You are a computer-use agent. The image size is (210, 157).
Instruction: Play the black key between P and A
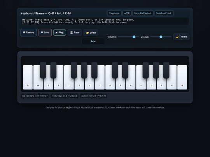[x=125, y=70]
